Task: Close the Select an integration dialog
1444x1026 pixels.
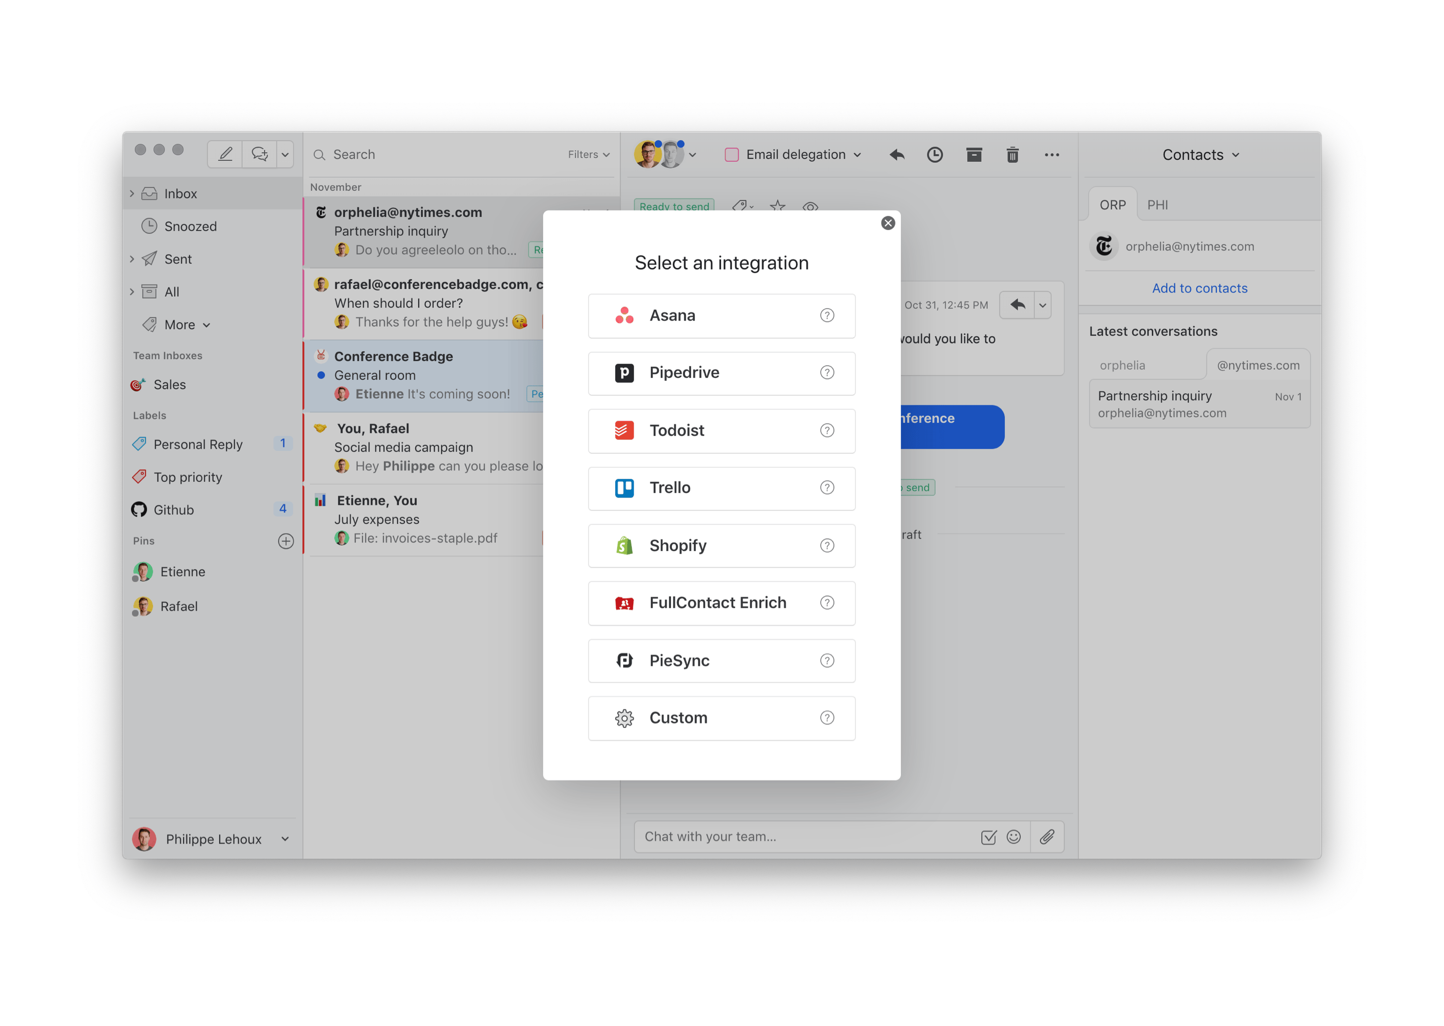Action: point(887,223)
